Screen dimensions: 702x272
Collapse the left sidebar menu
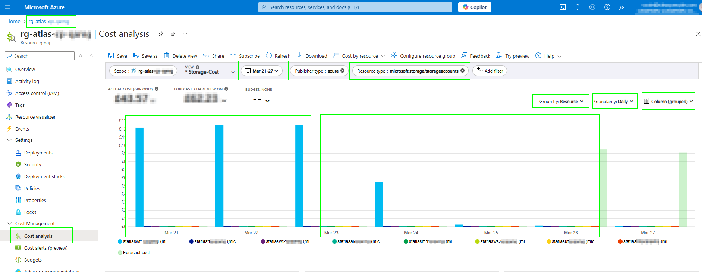pos(92,56)
